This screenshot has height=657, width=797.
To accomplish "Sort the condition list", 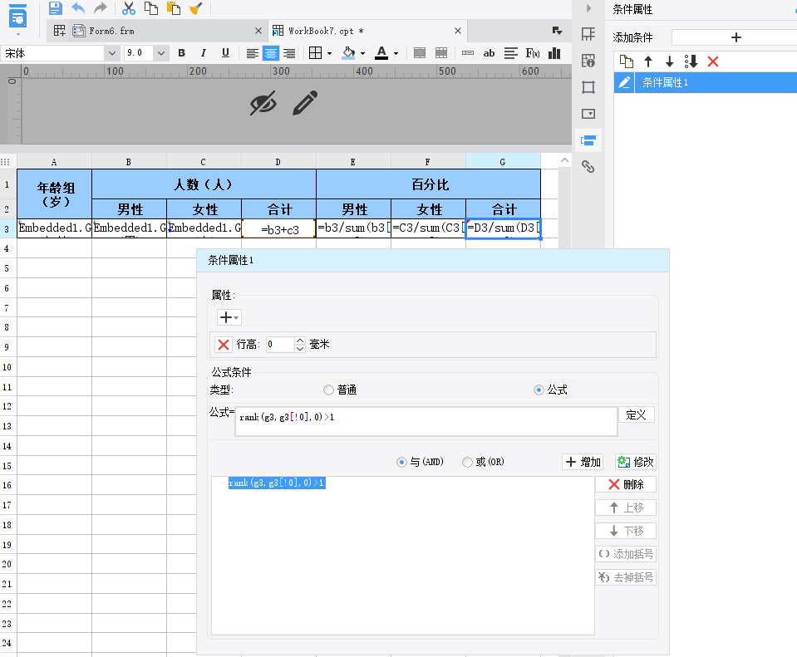I will point(691,61).
